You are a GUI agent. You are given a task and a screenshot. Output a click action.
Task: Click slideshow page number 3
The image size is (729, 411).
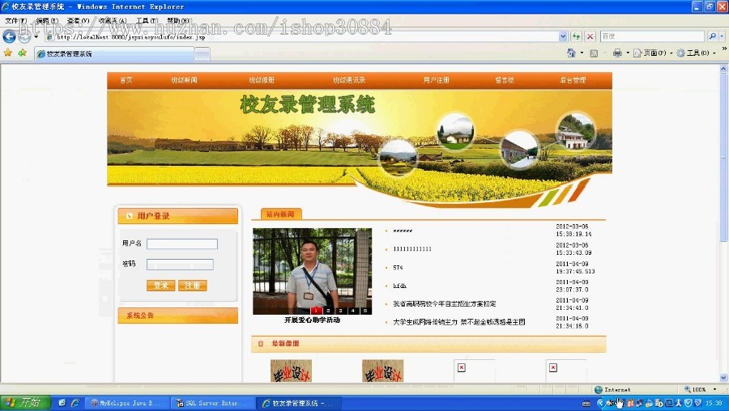pos(340,310)
